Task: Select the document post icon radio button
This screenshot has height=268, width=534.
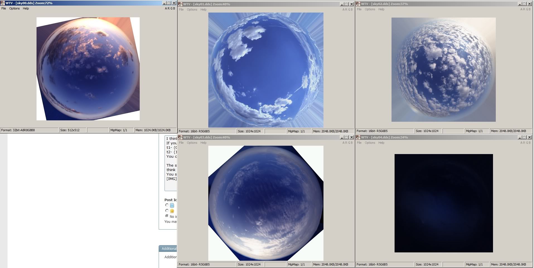Action: click(x=167, y=205)
